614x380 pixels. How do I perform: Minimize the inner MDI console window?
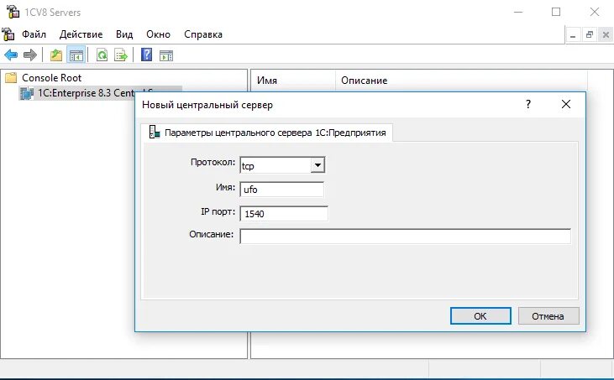(x=574, y=35)
